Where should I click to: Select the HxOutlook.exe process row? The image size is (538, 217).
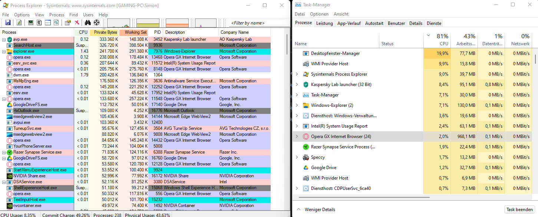(135, 111)
